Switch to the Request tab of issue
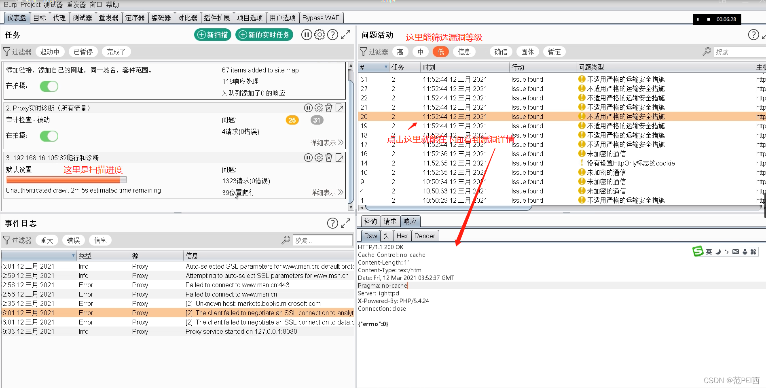Image resolution: width=766 pixels, height=388 pixels. (x=390, y=221)
